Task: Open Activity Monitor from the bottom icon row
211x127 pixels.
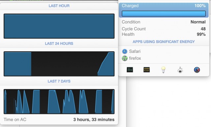Action: click(x=130, y=70)
